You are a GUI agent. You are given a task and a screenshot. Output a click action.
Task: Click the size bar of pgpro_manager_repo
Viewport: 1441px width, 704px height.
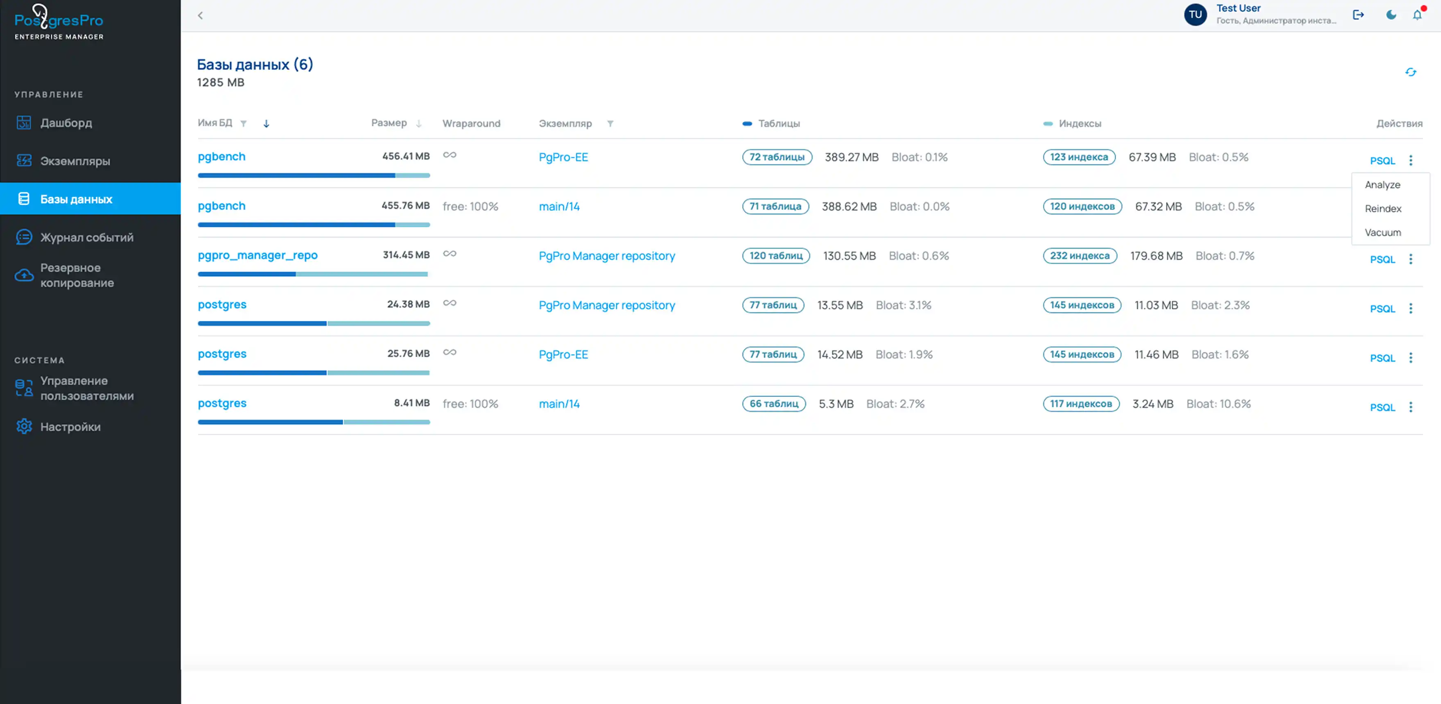[313, 274]
